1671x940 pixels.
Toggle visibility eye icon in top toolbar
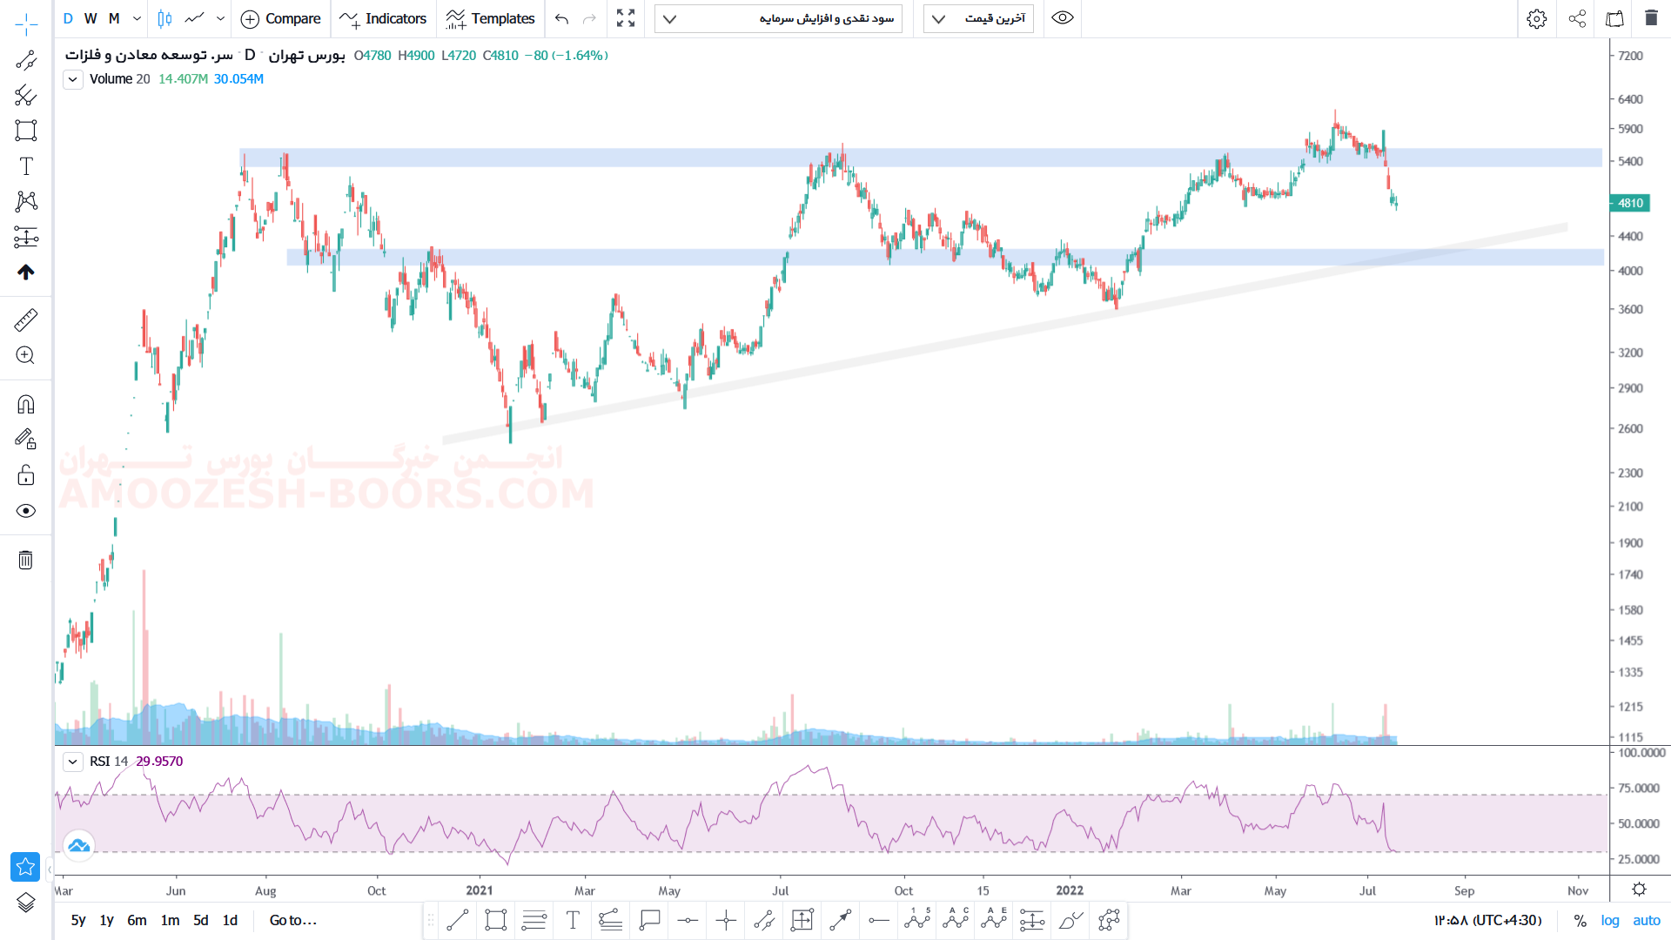pos(1063,18)
